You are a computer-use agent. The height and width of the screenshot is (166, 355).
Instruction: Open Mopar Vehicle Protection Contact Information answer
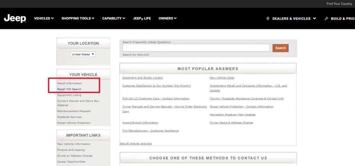pos(242,107)
